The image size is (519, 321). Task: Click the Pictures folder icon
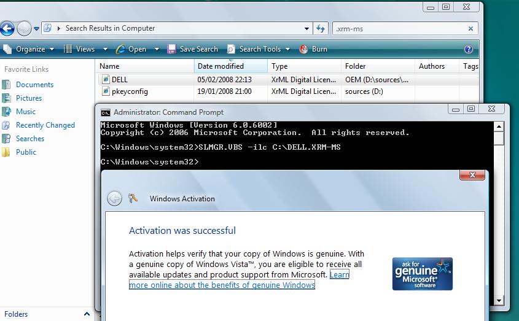pyautogui.click(x=6, y=98)
